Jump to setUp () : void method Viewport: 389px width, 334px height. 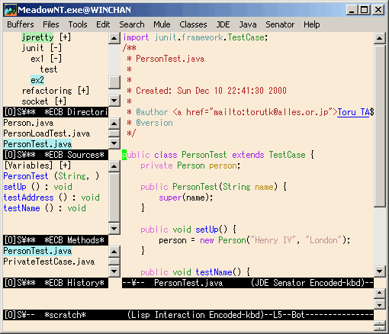[x=38, y=187]
